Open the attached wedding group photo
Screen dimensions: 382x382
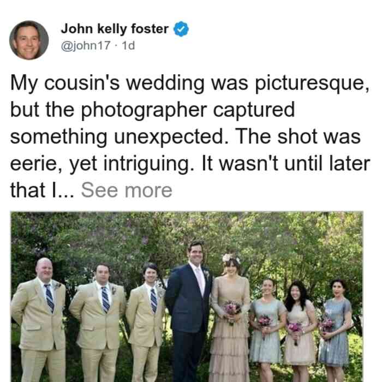click(187, 296)
